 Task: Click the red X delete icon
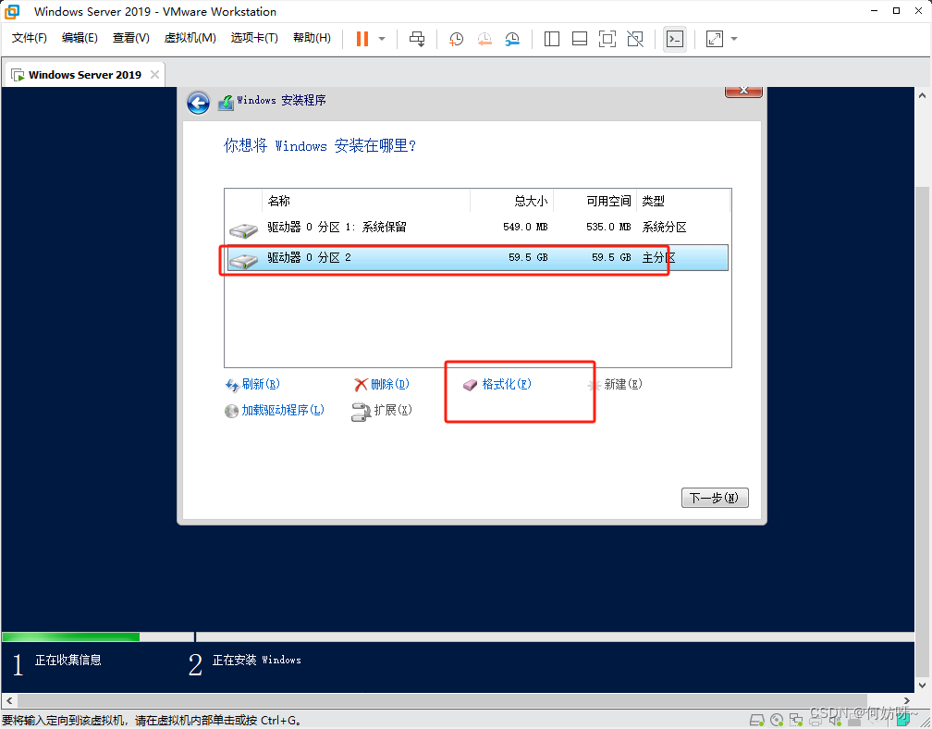[x=361, y=385]
